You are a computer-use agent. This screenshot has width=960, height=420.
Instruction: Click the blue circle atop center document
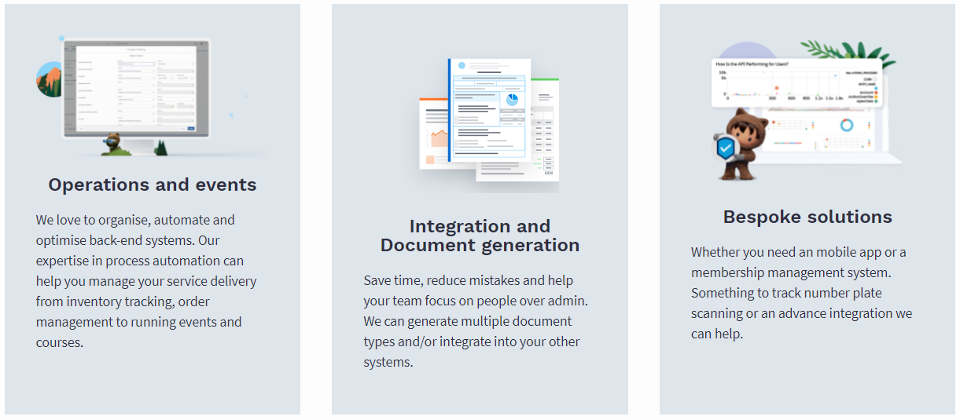pyautogui.click(x=462, y=66)
